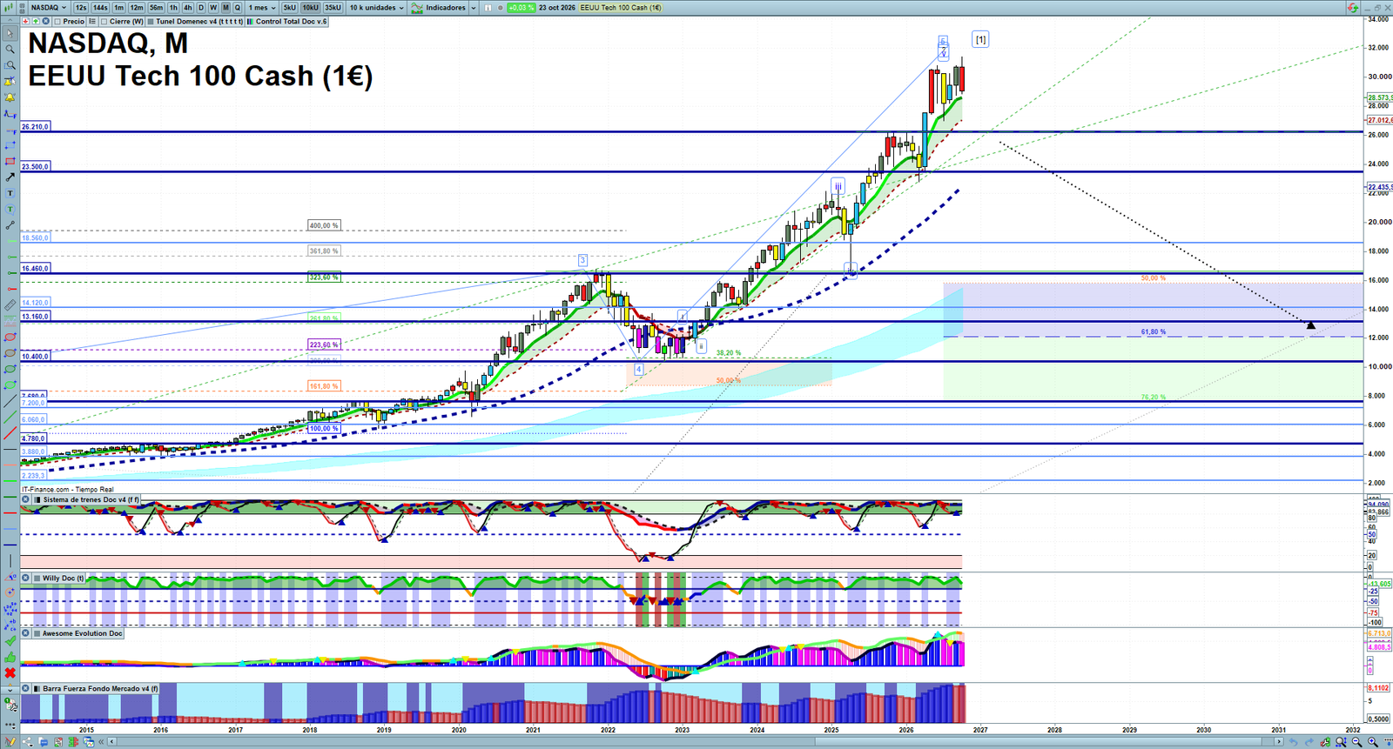Toggle the 35kU units button
The width and height of the screenshot is (1393, 749).
coord(333,8)
